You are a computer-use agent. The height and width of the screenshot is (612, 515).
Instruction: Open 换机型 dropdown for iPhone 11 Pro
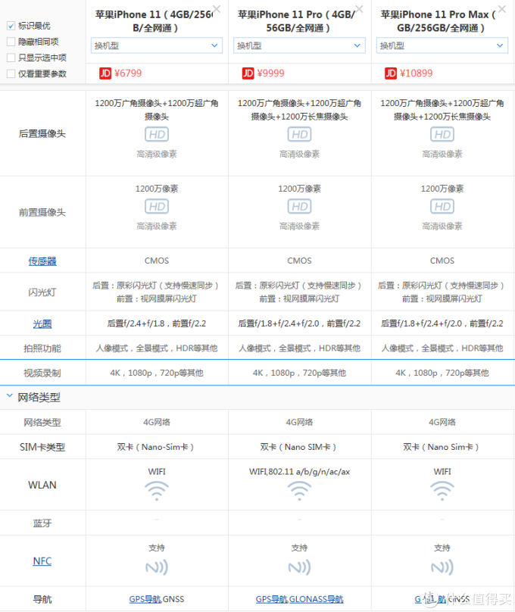coord(299,45)
